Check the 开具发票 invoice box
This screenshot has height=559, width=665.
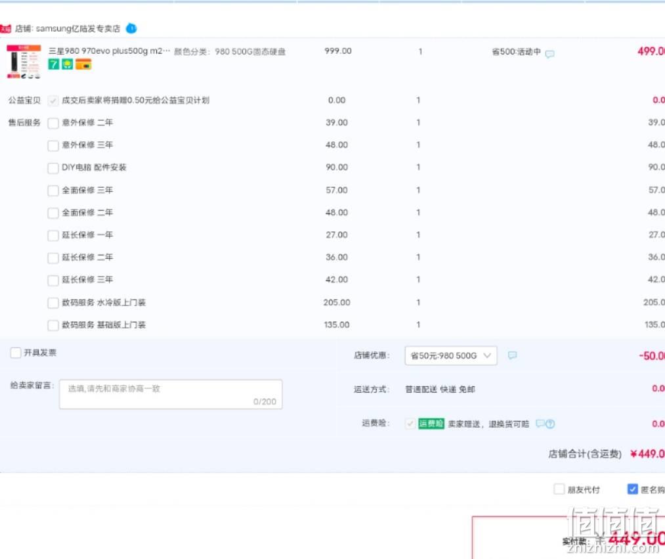pyautogui.click(x=15, y=353)
